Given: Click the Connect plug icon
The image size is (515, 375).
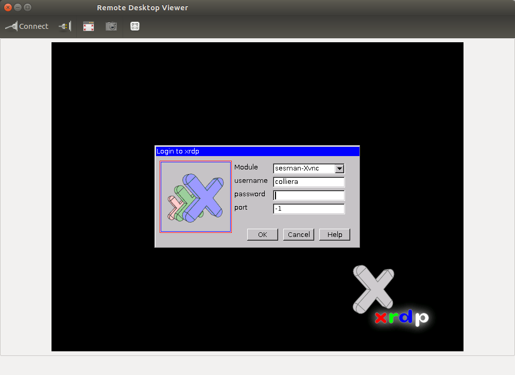Looking at the screenshot, I should pyautogui.click(x=11, y=26).
